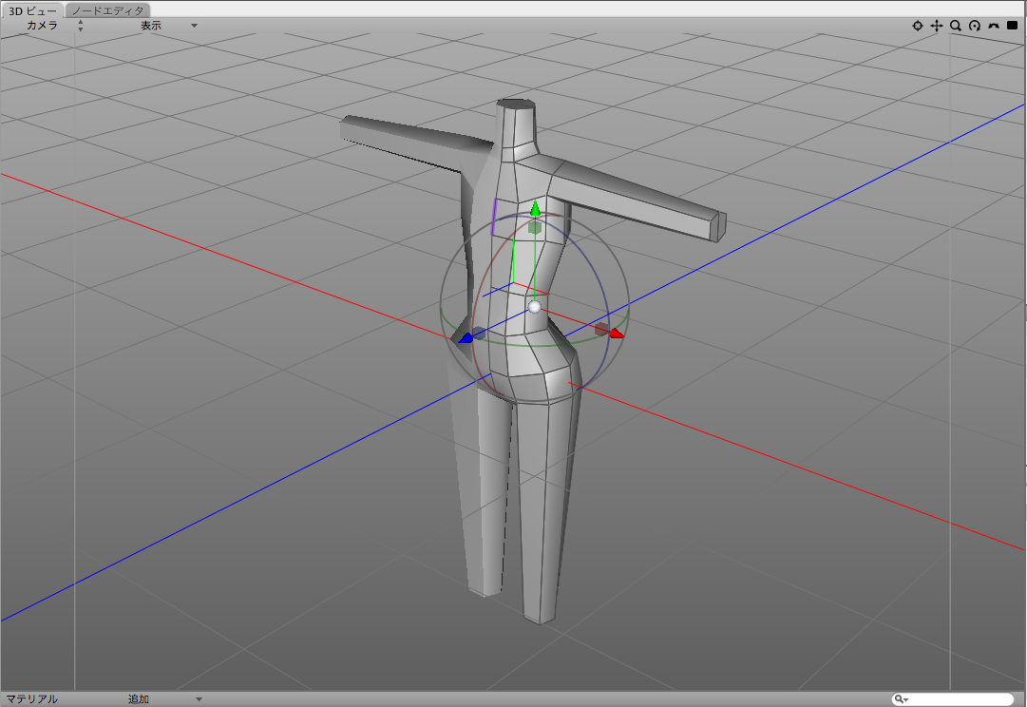
Task: Click the curved arrow camera reset icon
Action: click(994, 26)
